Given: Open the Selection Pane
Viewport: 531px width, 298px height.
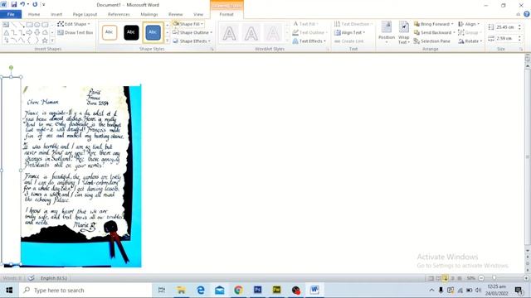Looking at the screenshot, I should (x=432, y=41).
